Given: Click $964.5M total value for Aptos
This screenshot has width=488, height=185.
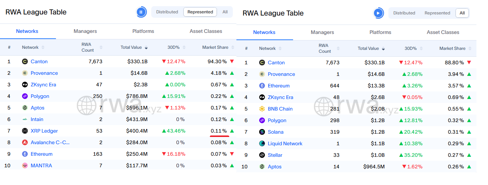Looking at the screenshot, I should (x=374, y=167).
